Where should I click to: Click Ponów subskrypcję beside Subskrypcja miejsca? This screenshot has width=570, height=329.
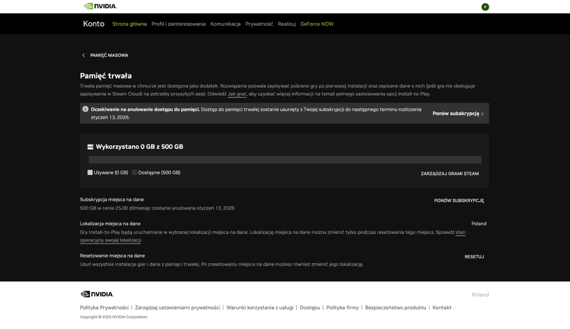(459, 201)
